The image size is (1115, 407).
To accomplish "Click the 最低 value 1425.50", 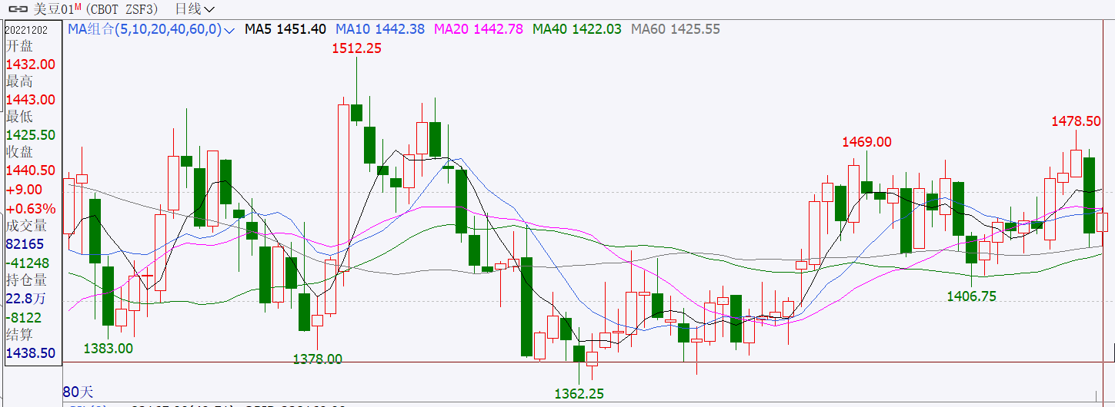I will 31,134.
